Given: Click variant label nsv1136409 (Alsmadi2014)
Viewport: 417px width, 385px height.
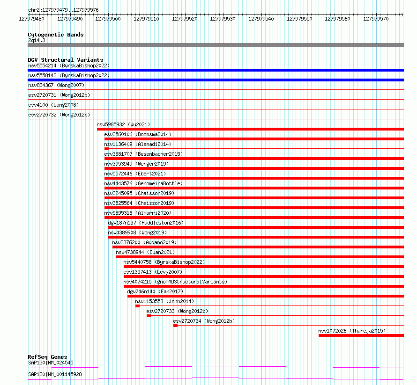Looking at the screenshot, I should (x=138, y=144).
